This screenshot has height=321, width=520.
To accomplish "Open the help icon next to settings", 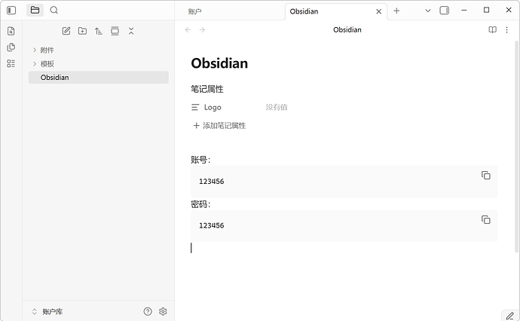I will pyautogui.click(x=148, y=311).
